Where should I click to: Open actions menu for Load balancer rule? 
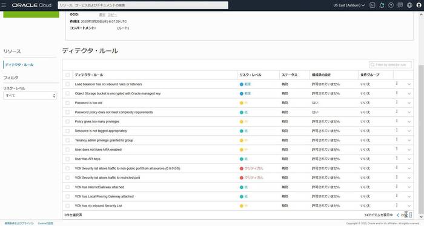tap(397, 84)
